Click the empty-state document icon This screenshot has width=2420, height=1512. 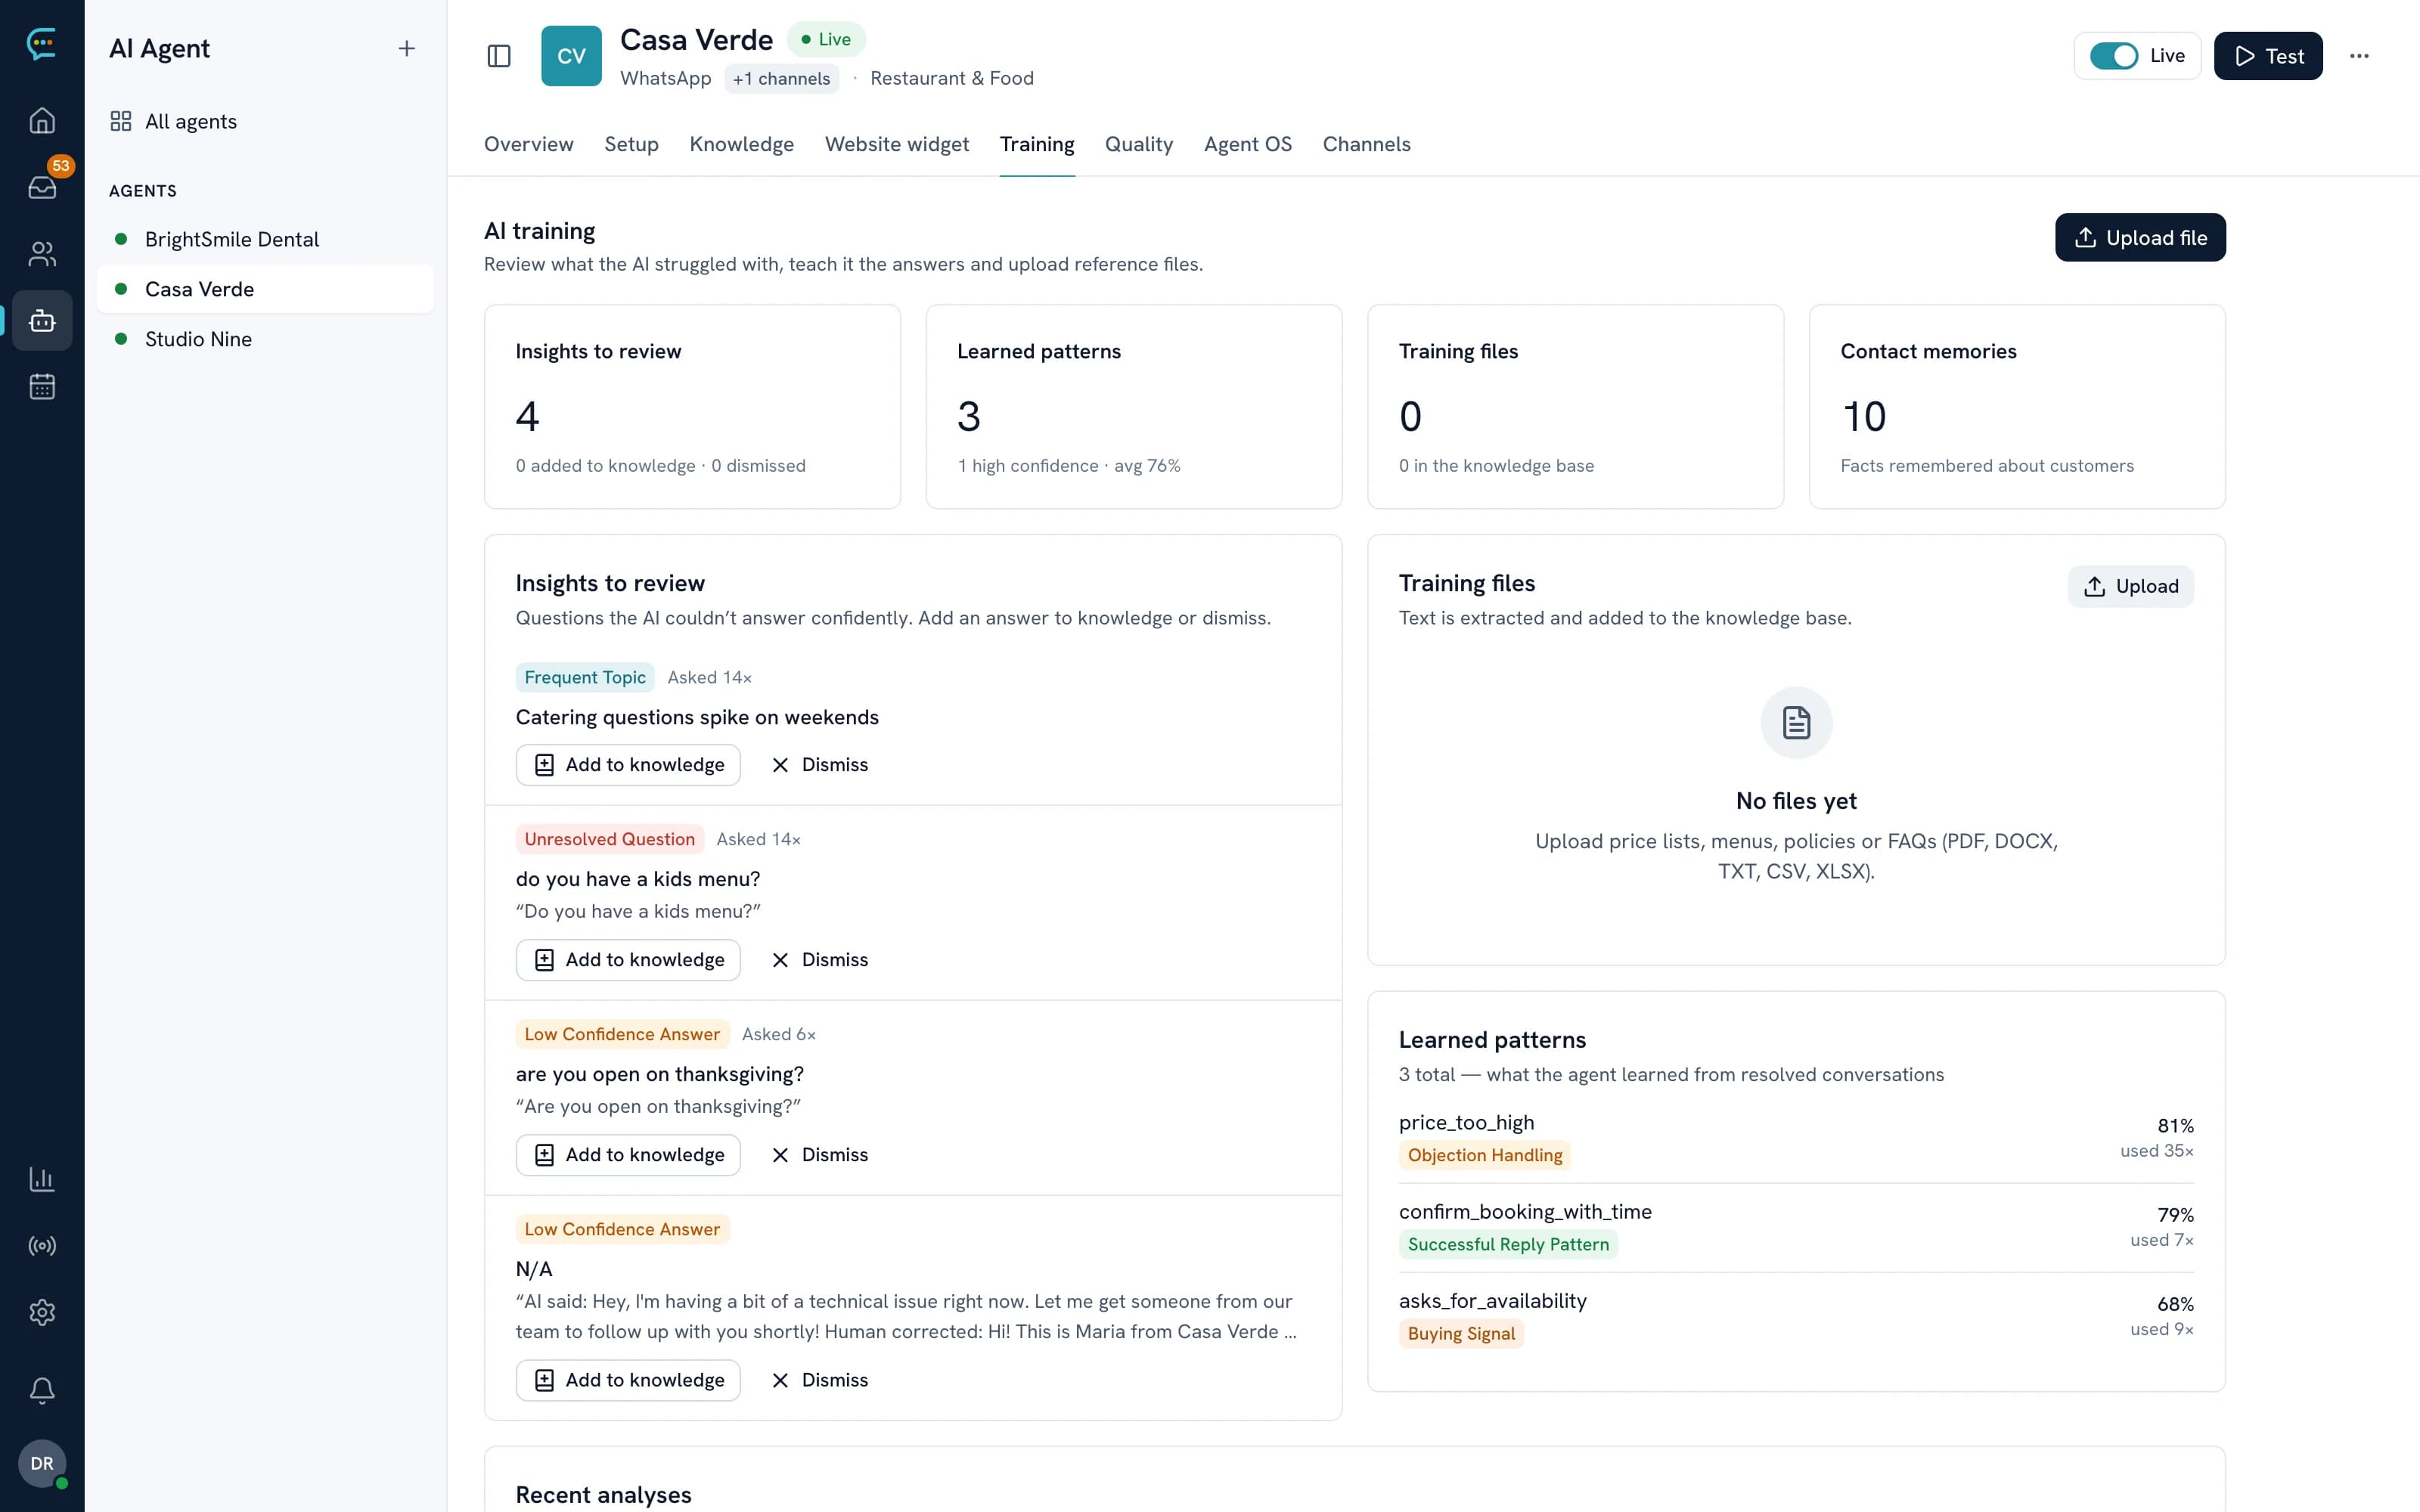pos(1796,722)
